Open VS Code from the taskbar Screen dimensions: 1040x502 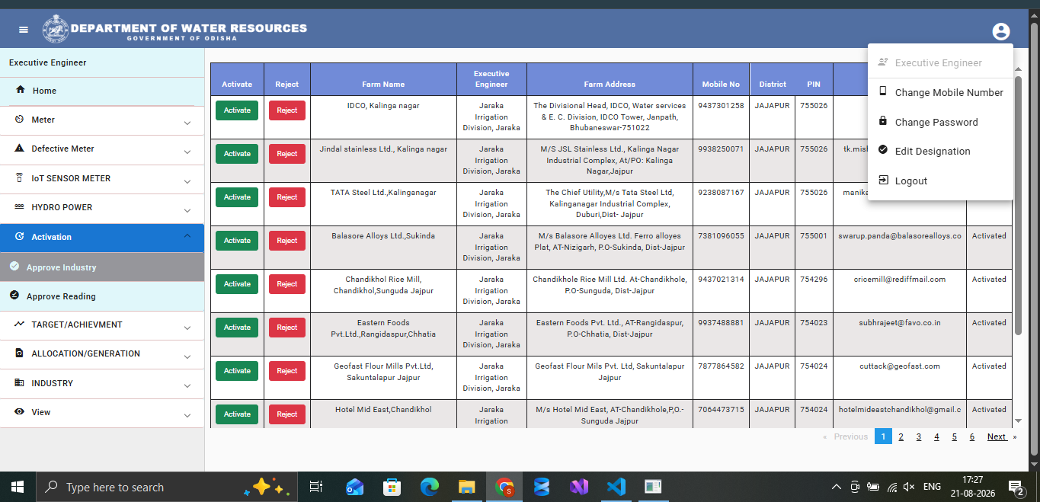tap(616, 487)
